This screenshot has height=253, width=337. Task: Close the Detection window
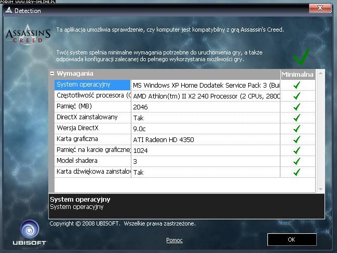click(320, 8)
